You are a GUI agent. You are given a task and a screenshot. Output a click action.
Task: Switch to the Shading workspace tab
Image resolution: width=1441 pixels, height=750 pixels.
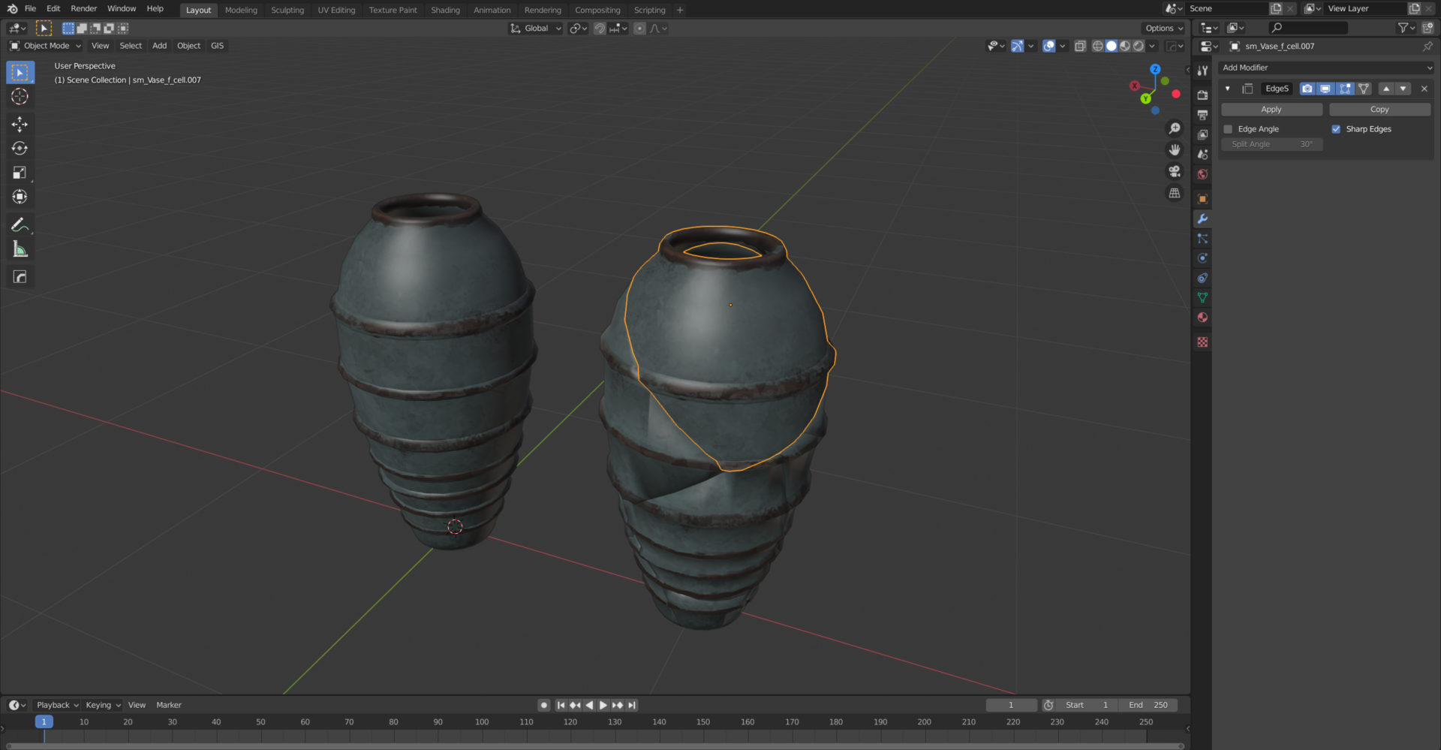point(445,10)
